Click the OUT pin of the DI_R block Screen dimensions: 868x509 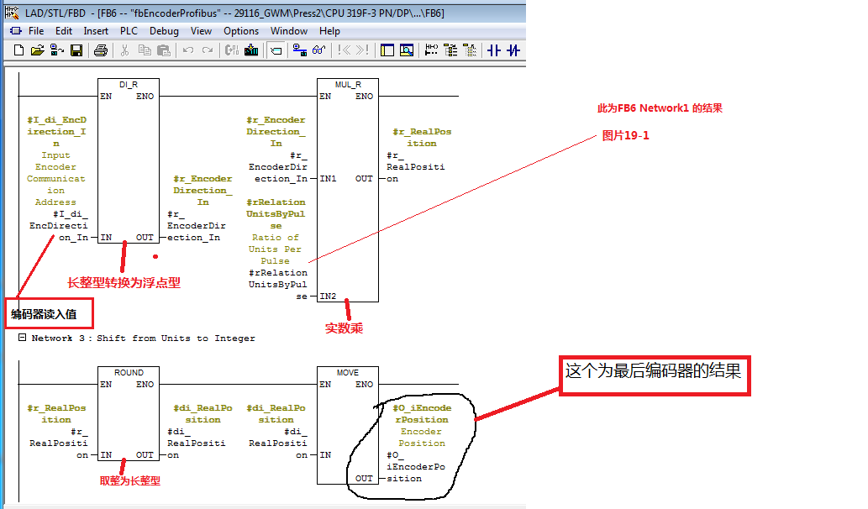[145, 238]
